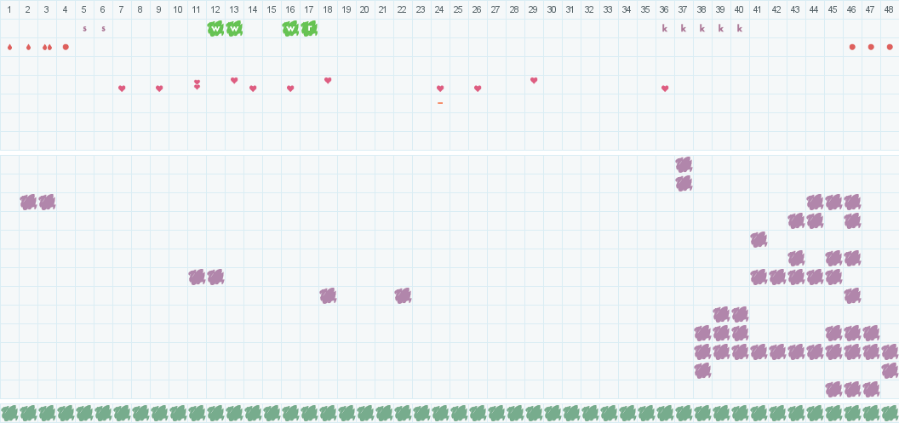This screenshot has width=899, height=423.
Task: Select the day 21 column header
Action: coord(384,9)
